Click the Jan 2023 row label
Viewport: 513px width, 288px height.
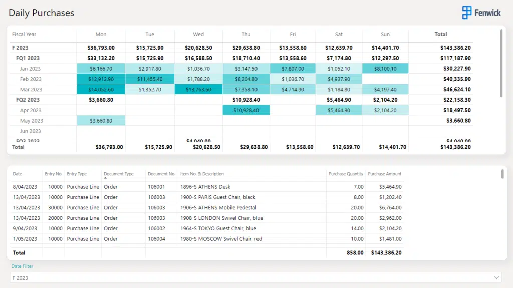pos(30,69)
